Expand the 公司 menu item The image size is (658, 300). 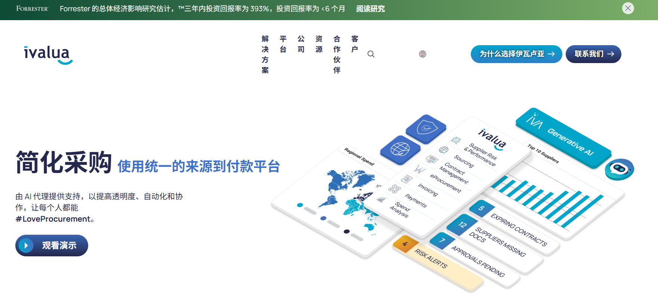click(x=301, y=44)
